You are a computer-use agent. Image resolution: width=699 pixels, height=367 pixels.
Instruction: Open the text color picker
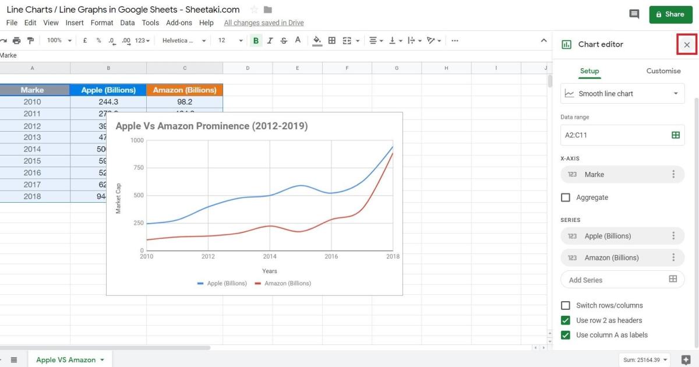tap(298, 40)
